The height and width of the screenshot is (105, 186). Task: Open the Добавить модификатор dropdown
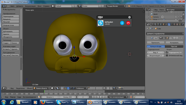click(x=165, y=34)
